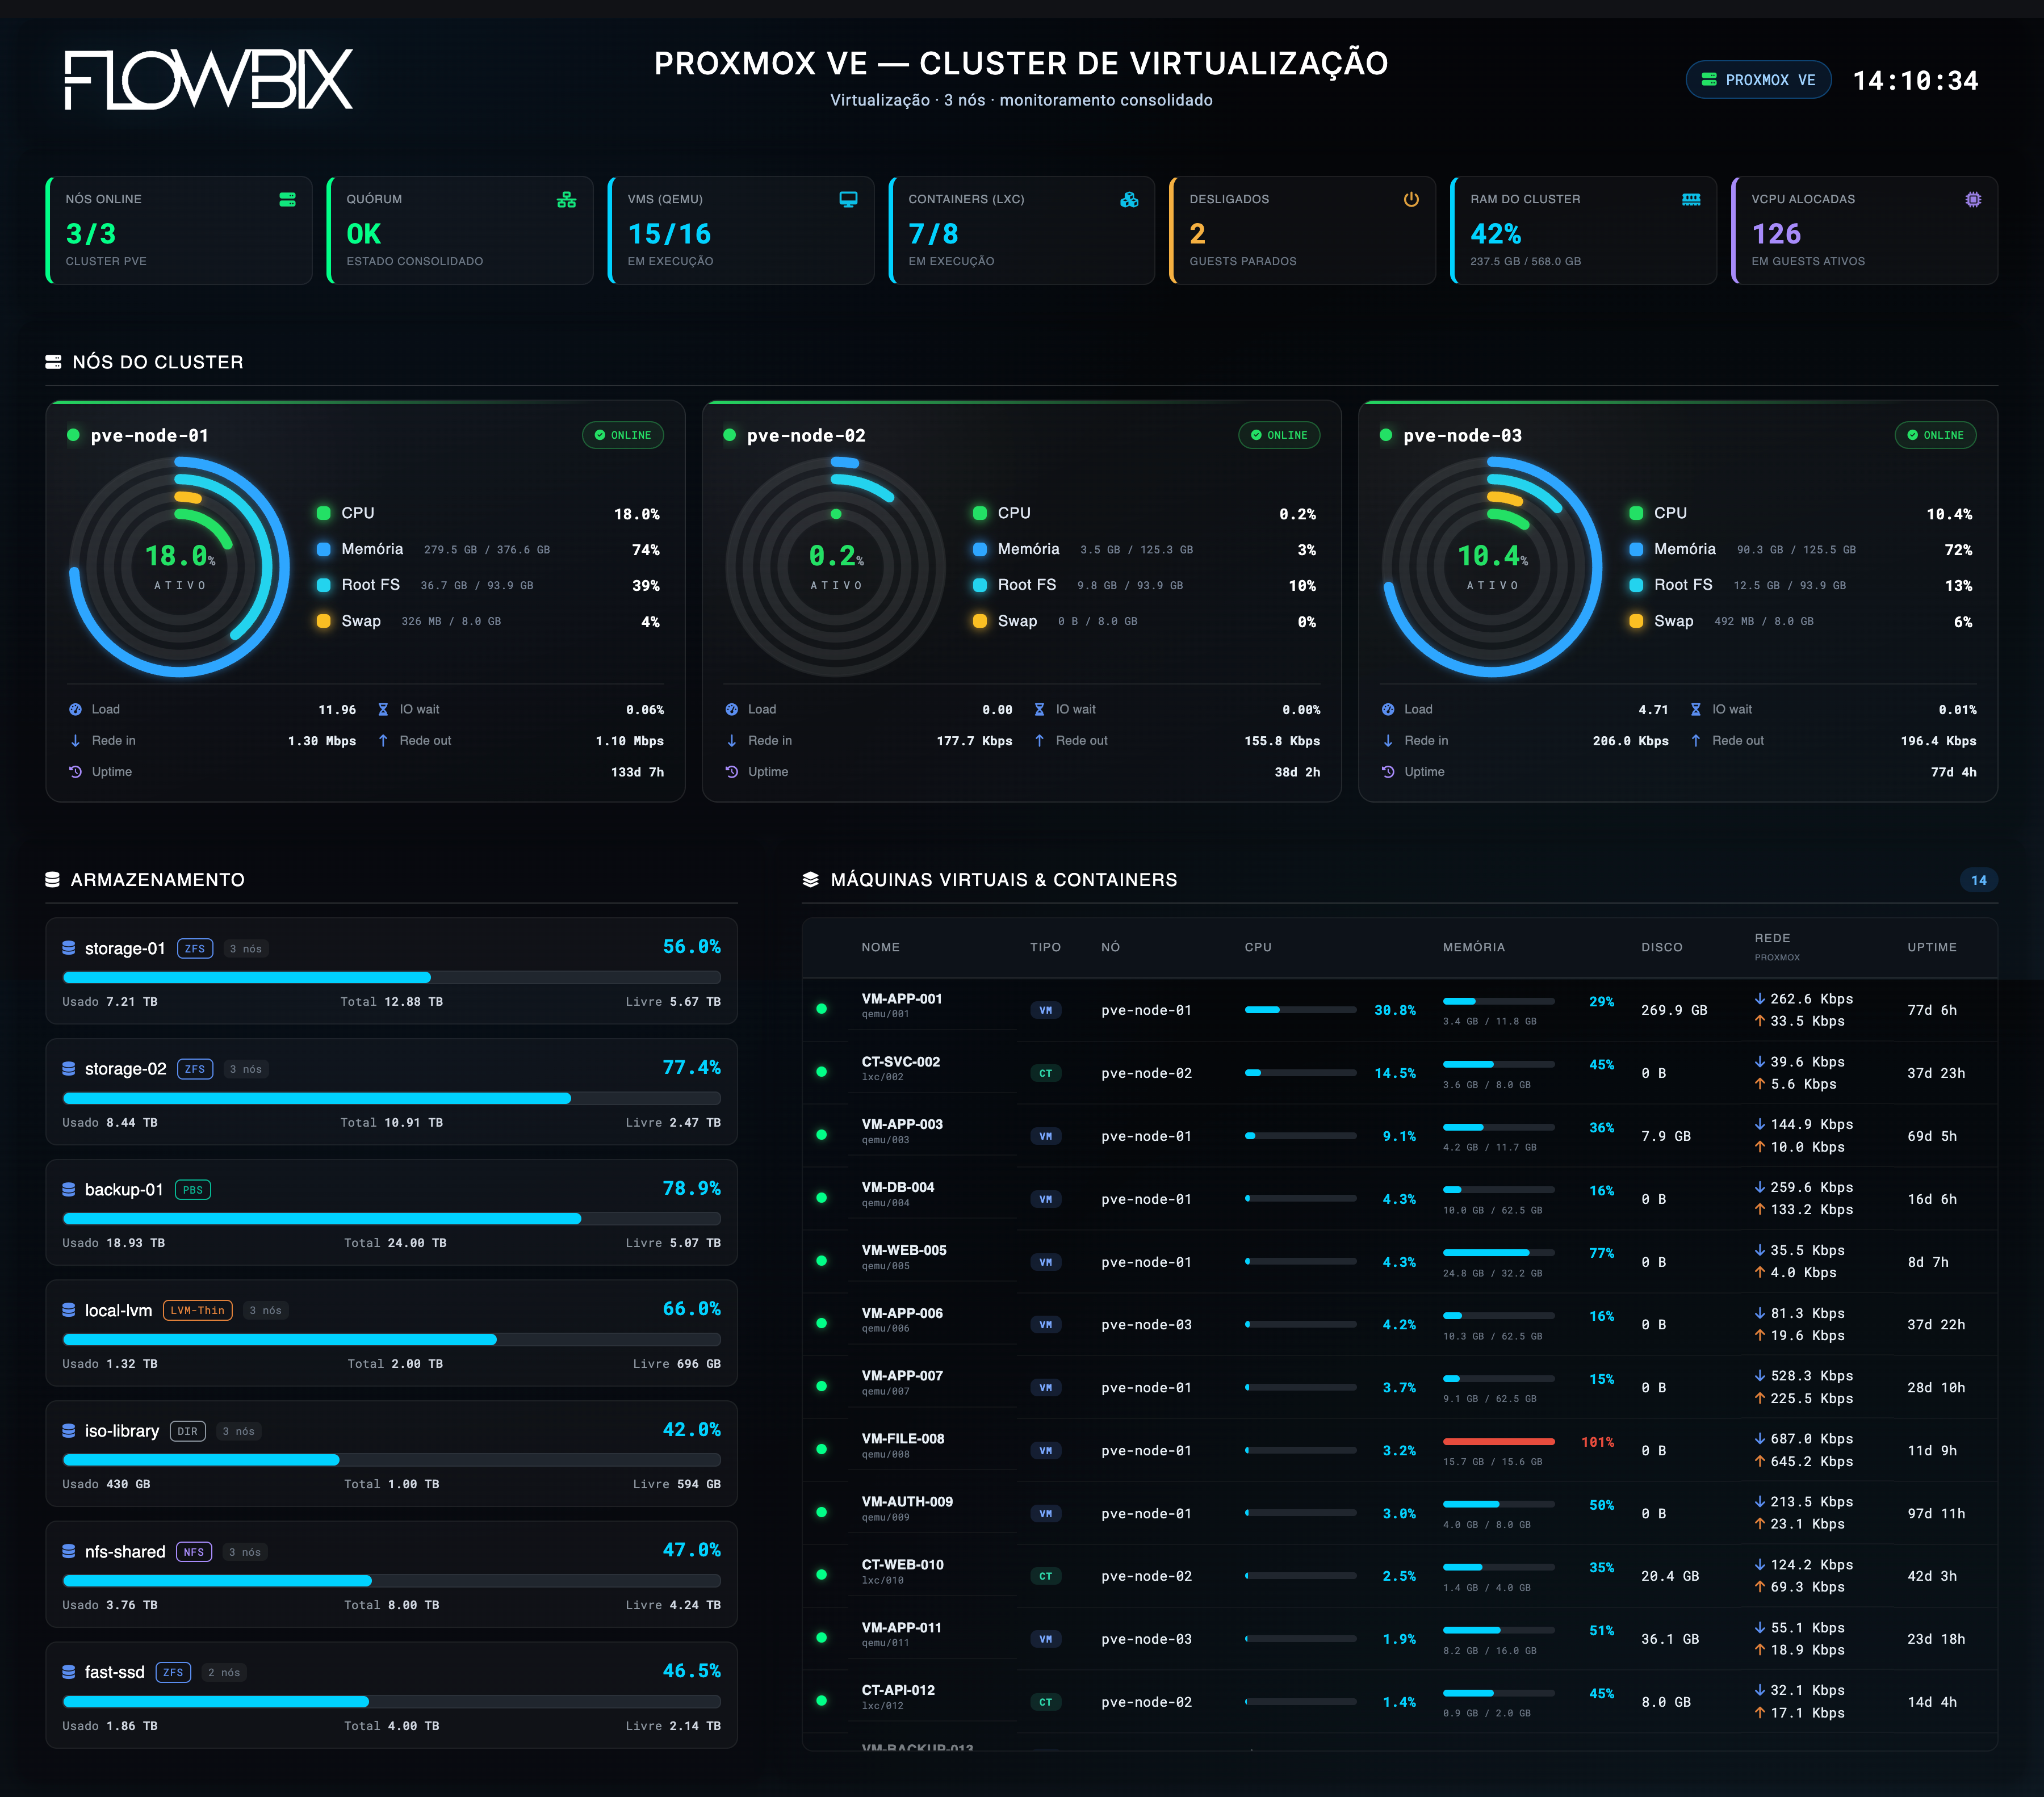2044x1797 pixels.
Task: Click the chip icon in vCPU Alocadas card
Action: tap(1973, 200)
